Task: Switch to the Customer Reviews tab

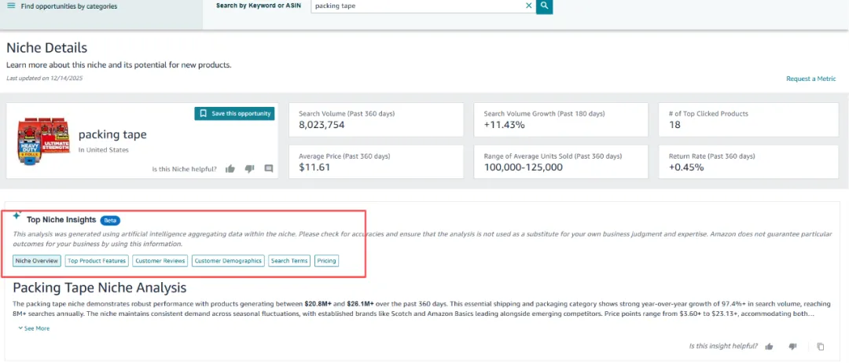Action: tap(160, 261)
